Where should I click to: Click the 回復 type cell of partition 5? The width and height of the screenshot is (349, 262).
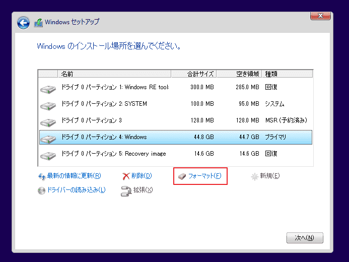(271, 154)
